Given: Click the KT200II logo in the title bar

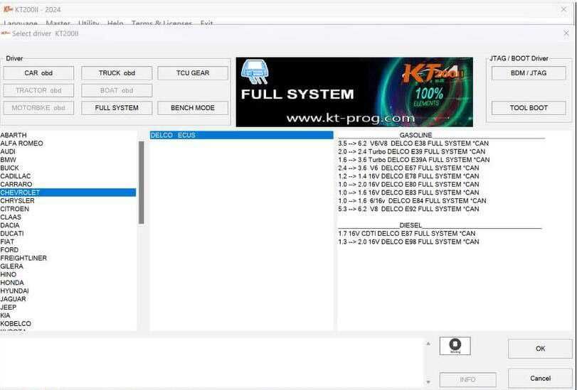Looking at the screenshot, I should [8, 9].
